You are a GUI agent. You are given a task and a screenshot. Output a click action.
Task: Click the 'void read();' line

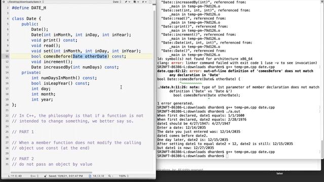[x=46, y=45]
